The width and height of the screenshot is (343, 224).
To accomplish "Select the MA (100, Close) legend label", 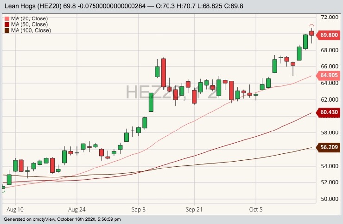I will coord(31,30).
